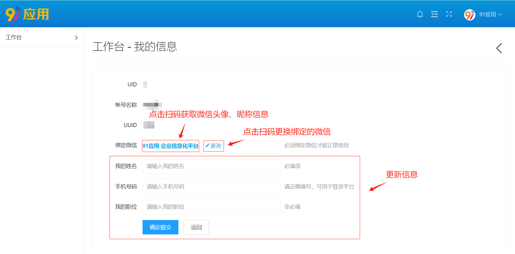
Task: Select the 我的职位 input field
Action: [211, 207]
